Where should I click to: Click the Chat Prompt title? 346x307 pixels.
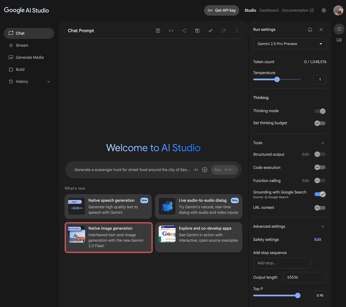click(81, 31)
